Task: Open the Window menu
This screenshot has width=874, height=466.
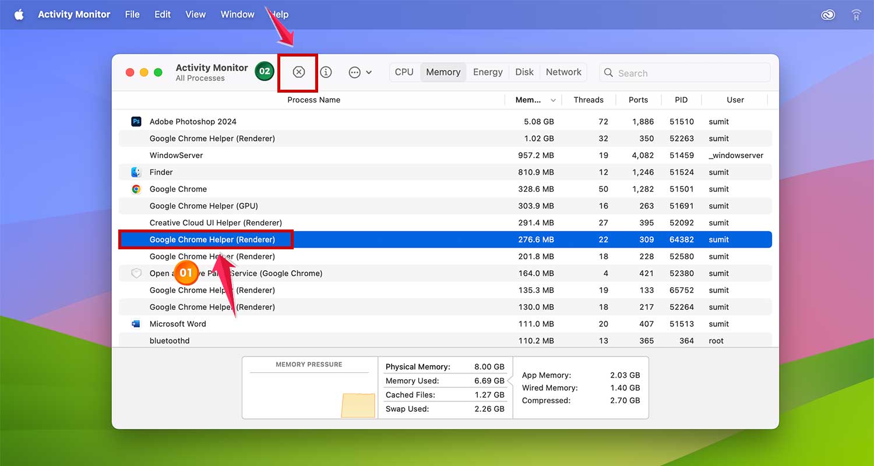Action: coord(237,14)
